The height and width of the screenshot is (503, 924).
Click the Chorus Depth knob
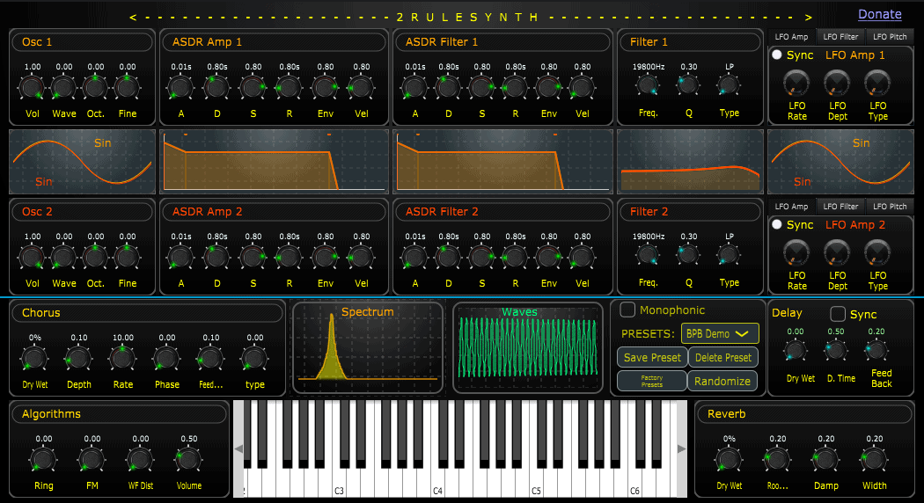pyautogui.click(x=79, y=358)
